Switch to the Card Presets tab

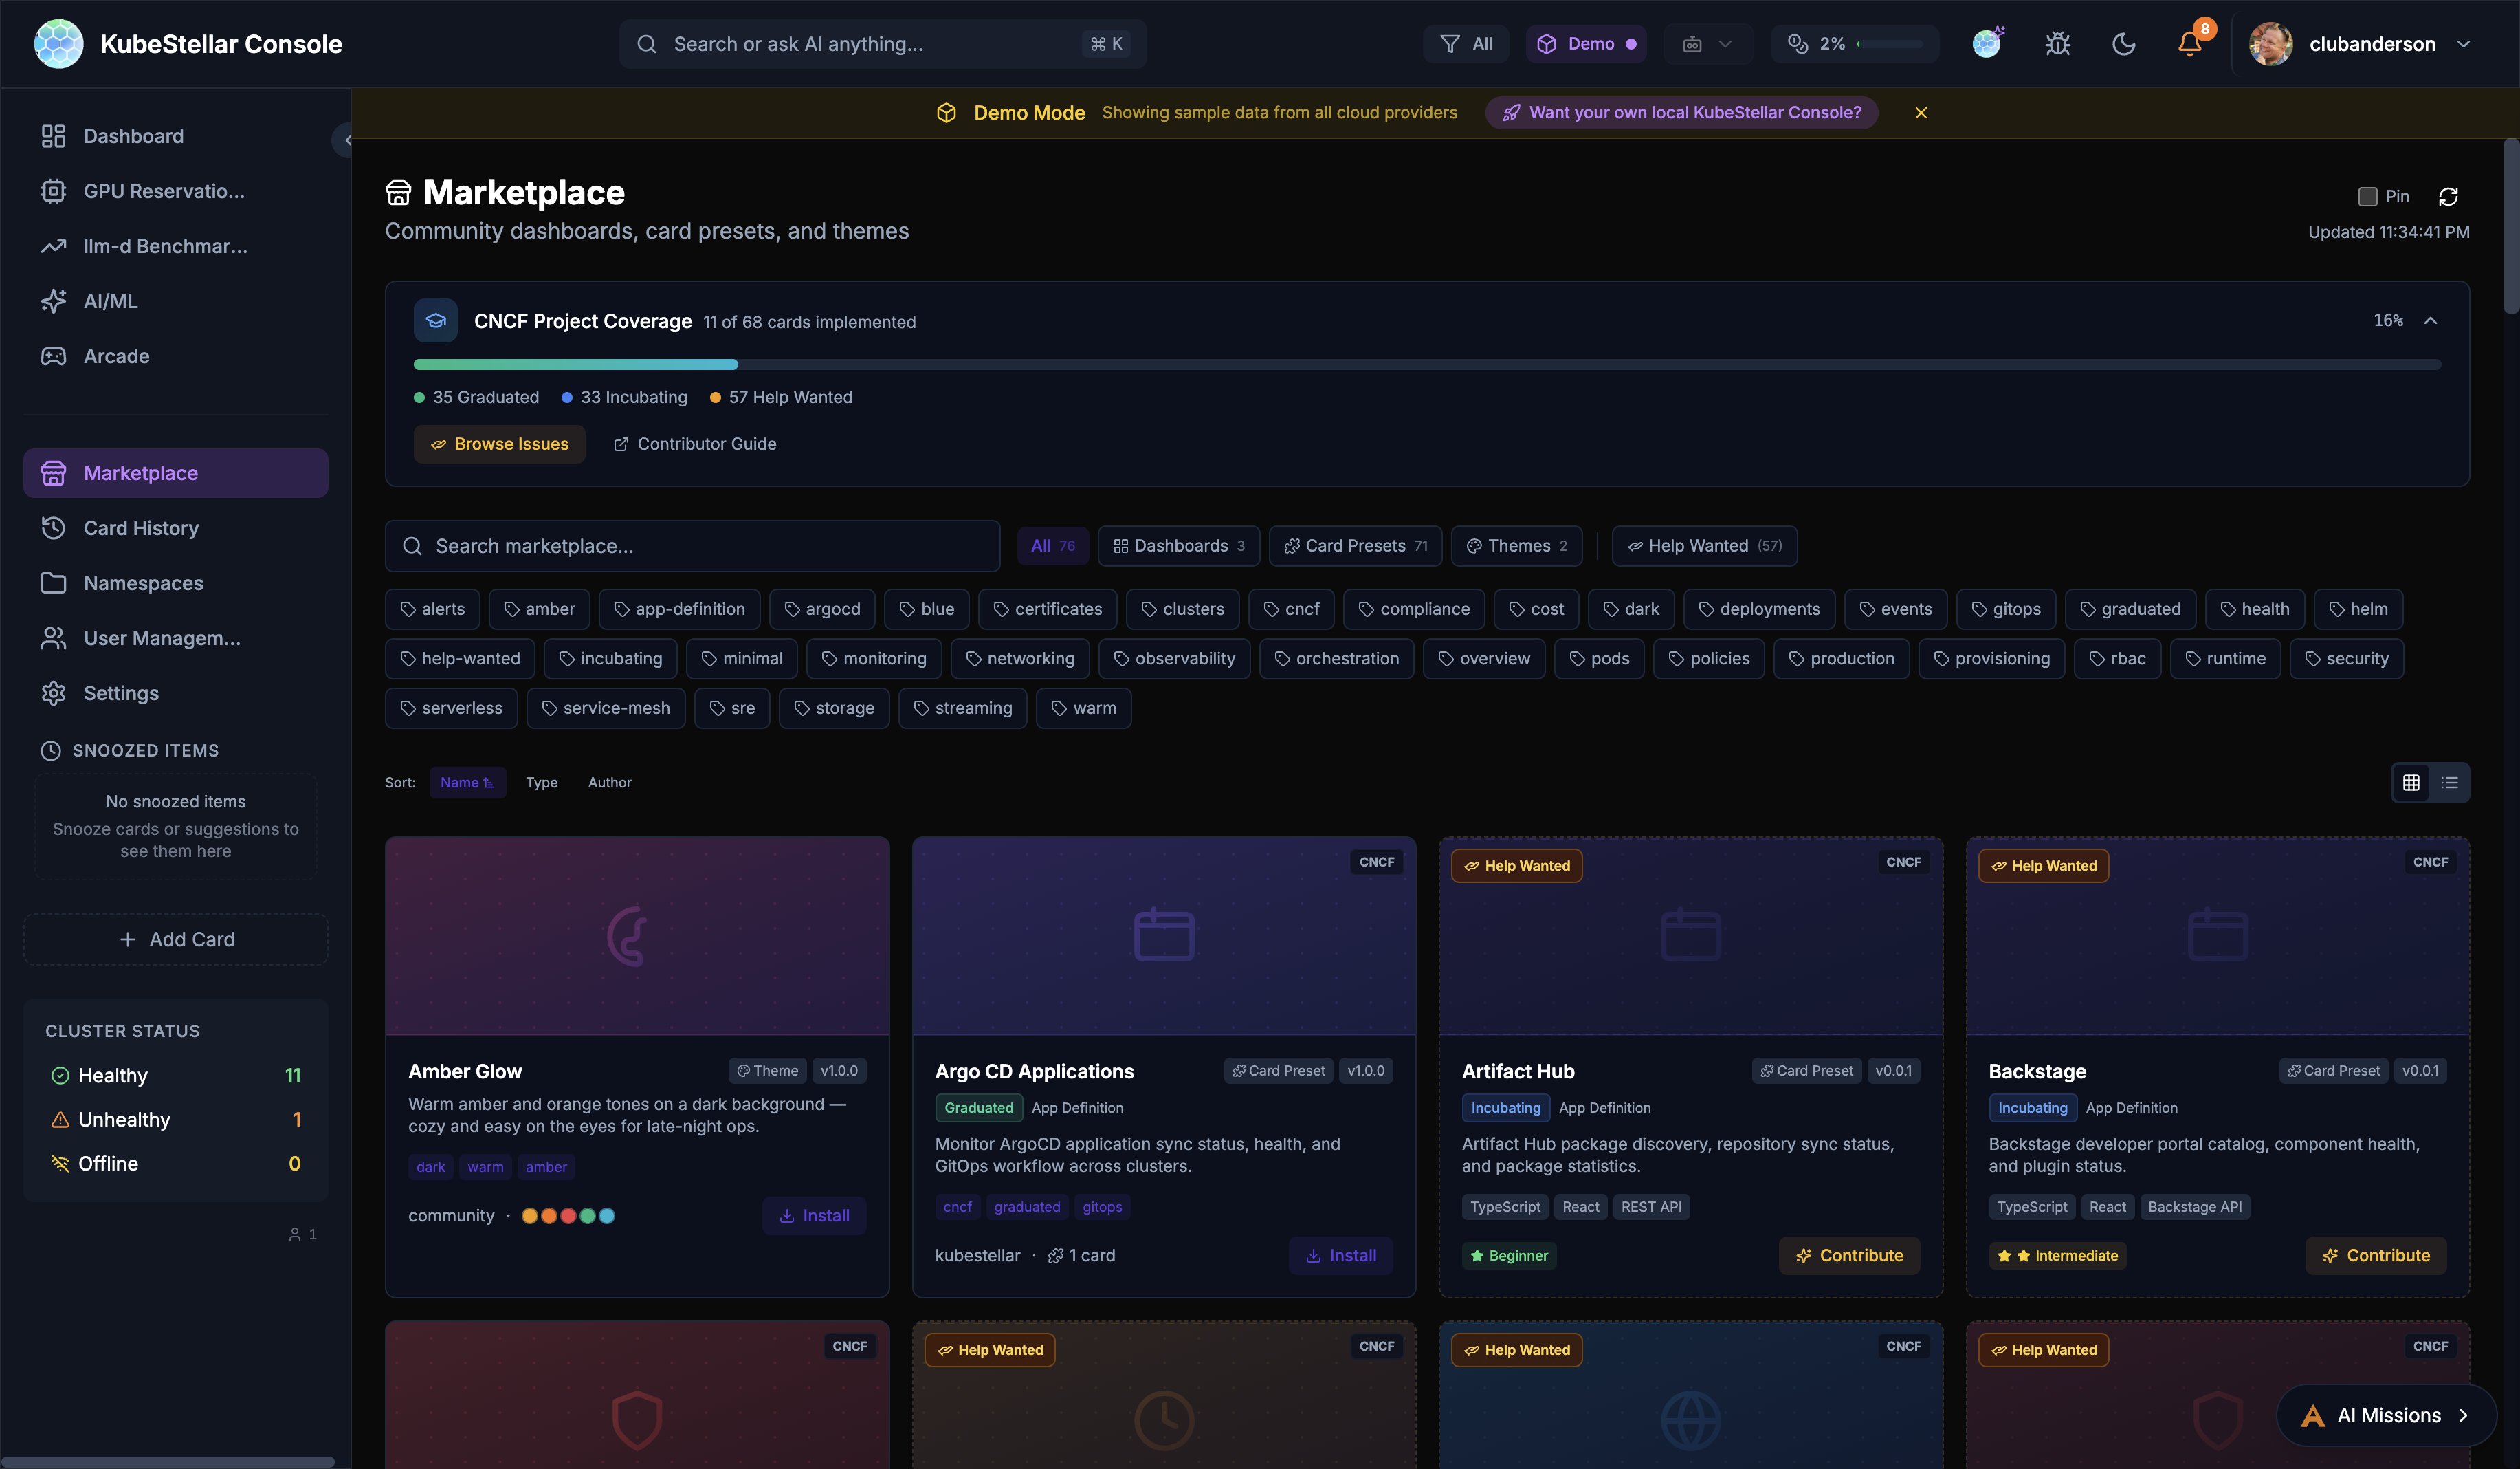[x=1355, y=545]
